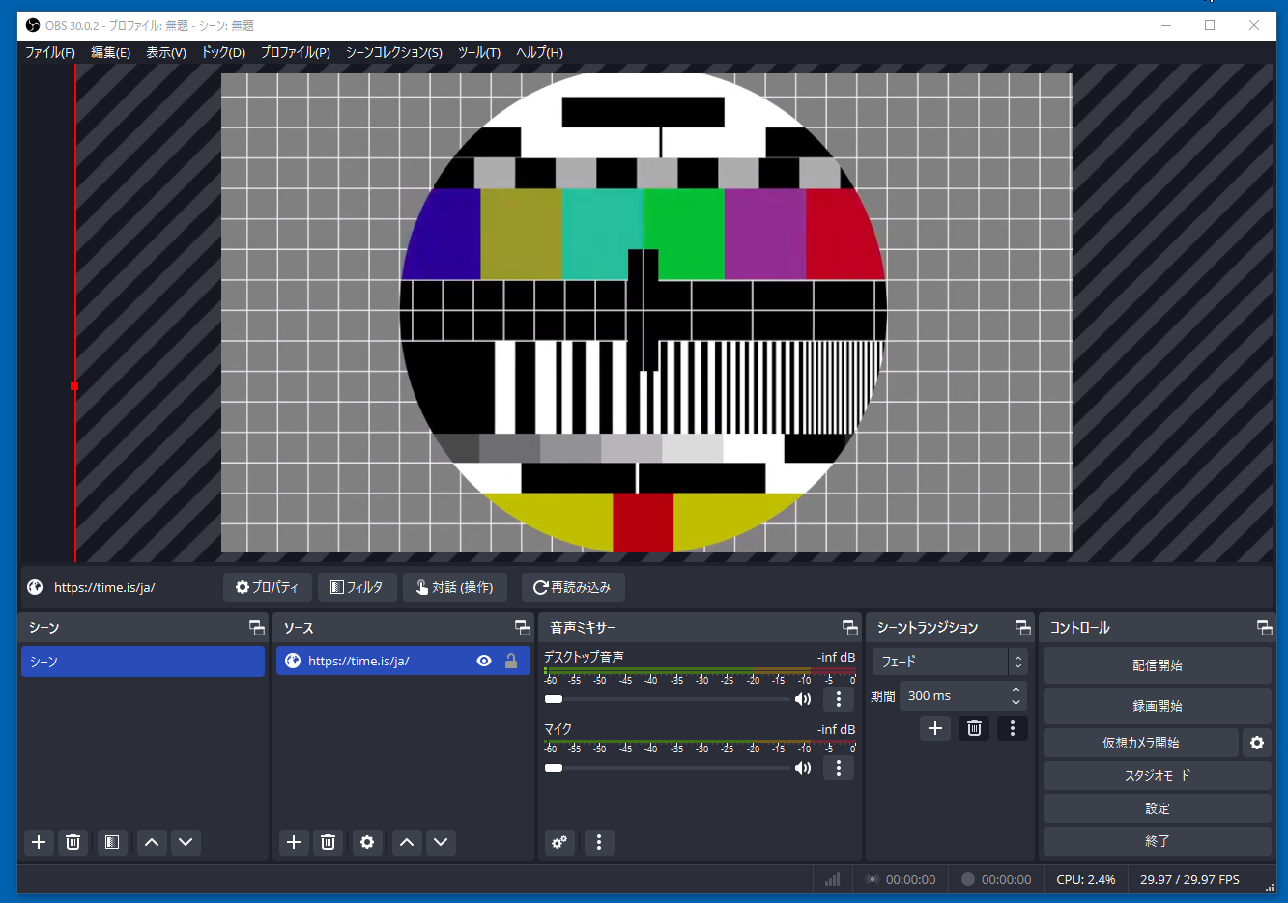Unlock the https://time.is/ja/ source
Image resolution: width=1288 pixels, height=903 pixels.
511,661
